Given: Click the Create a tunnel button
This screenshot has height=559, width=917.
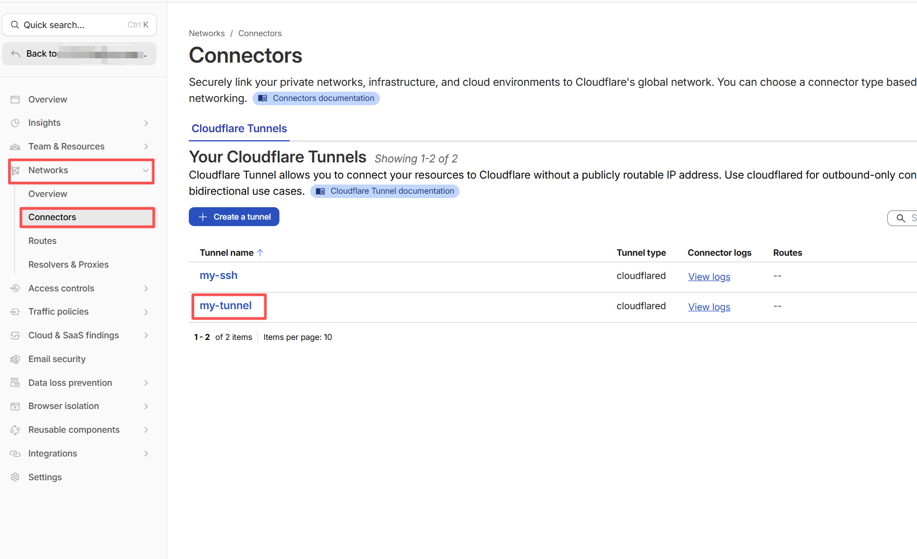Looking at the screenshot, I should point(234,217).
